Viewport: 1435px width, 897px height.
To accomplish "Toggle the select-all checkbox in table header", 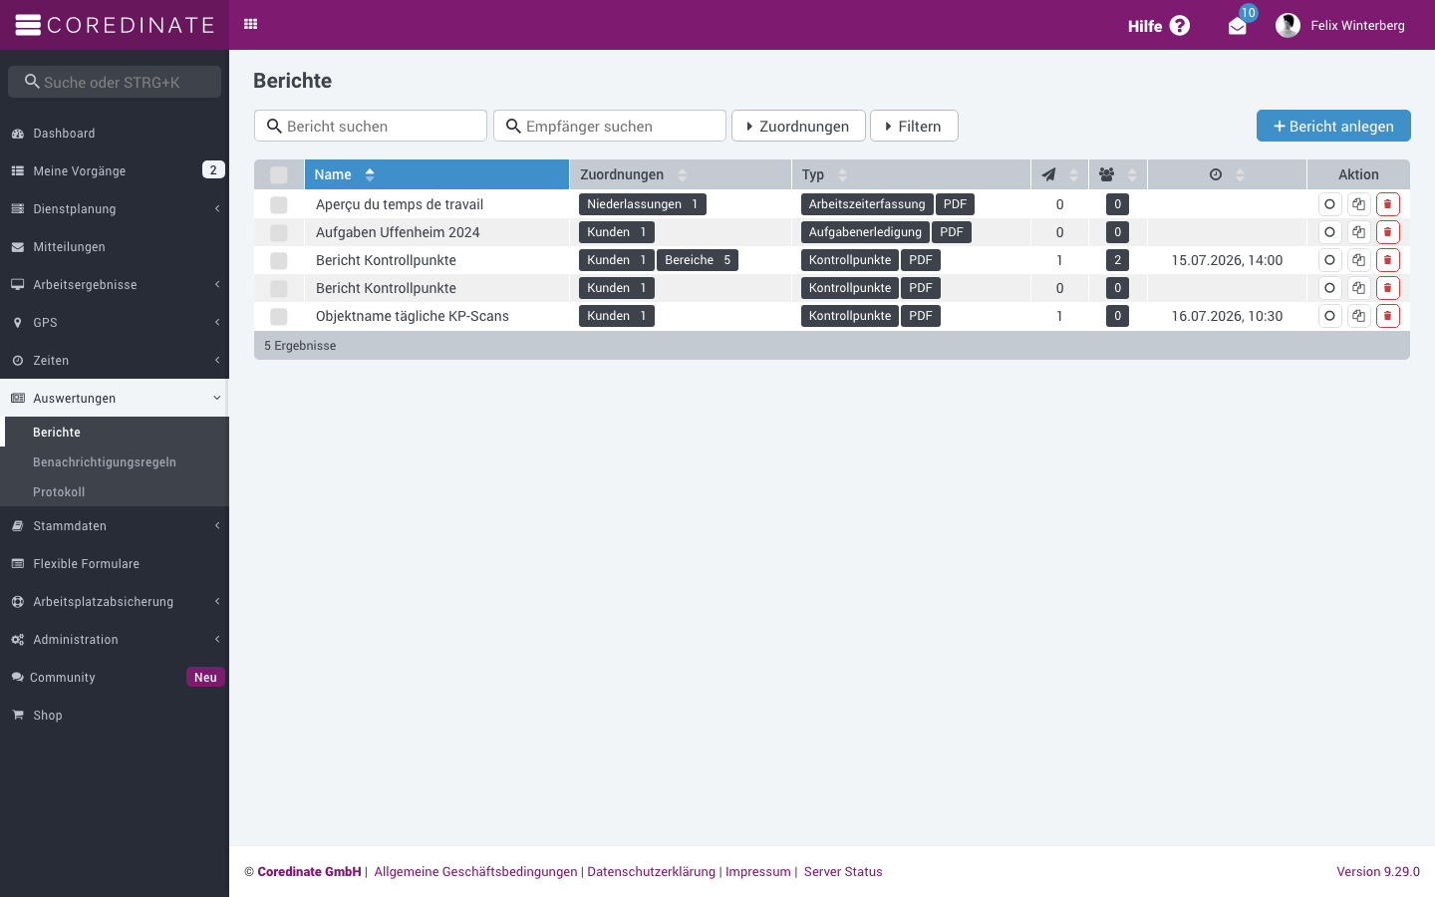I will pos(279,174).
